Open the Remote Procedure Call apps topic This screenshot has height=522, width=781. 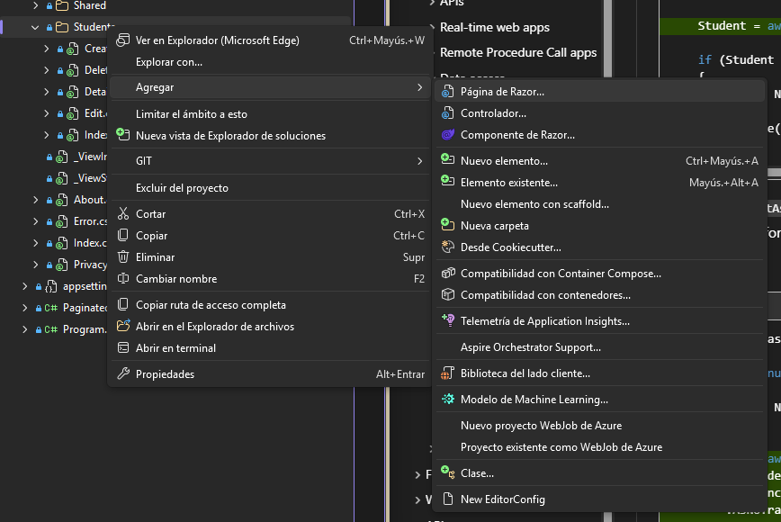pyautogui.click(x=518, y=52)
